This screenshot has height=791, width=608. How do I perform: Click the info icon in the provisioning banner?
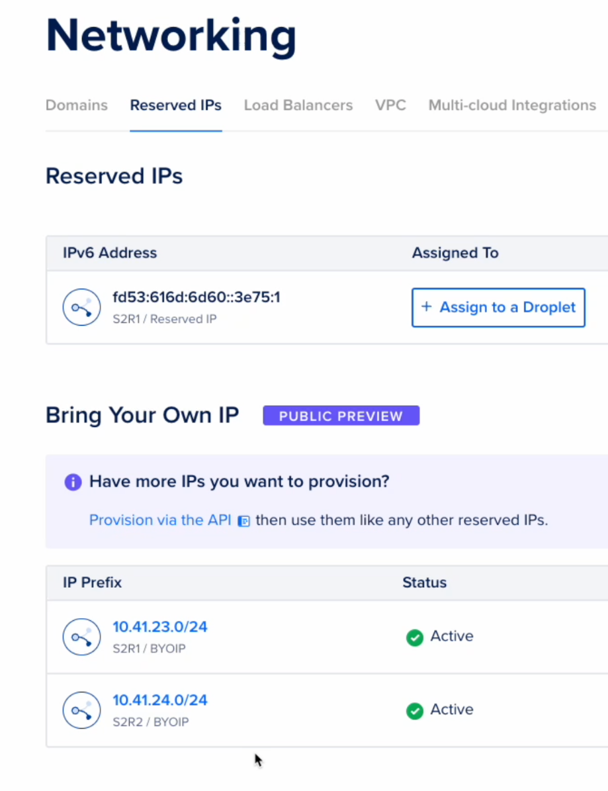(73, 482)
